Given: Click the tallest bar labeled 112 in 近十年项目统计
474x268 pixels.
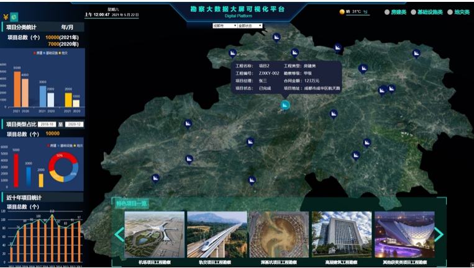Looking at the screenshot, I should pos(52,238).
